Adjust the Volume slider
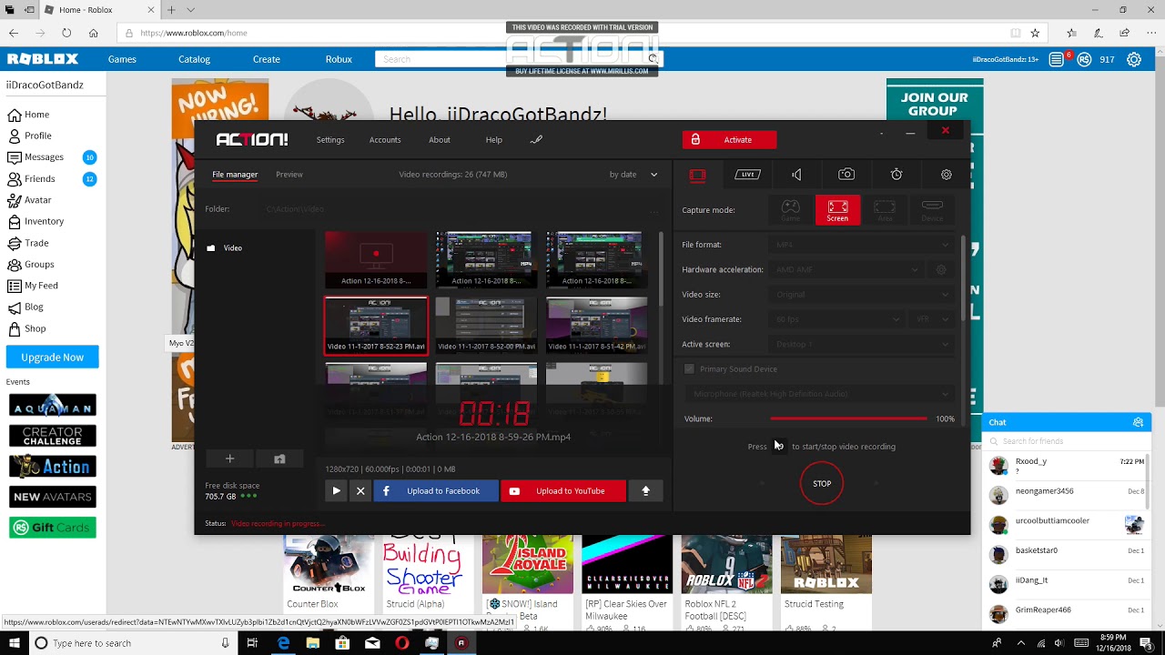Viewport: 1165px width, 655px height. pos(848,418)
